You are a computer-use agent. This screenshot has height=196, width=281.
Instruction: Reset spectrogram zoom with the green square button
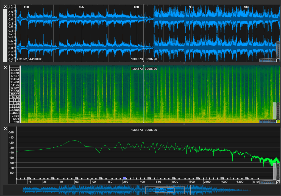coord(278,121)
